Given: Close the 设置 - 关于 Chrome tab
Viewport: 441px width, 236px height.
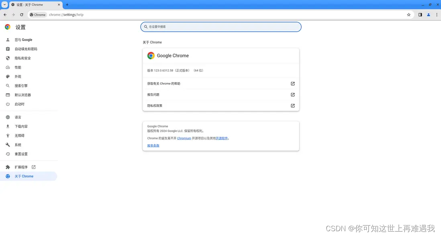Looking at the screenshot, I should coord(59,4).
